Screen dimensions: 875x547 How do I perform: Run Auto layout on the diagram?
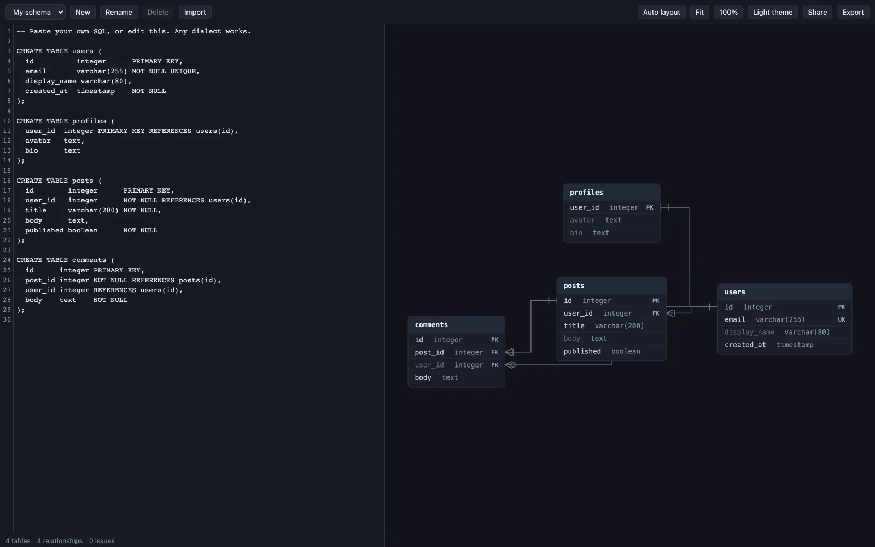[662, 12]
